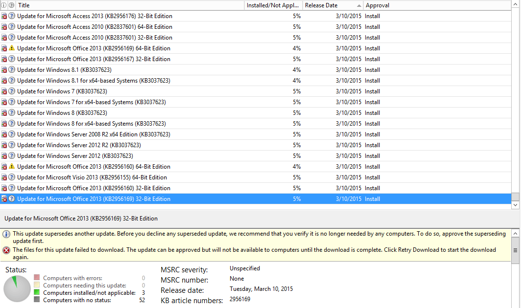Click the message panel scrollbar up arrow
The image size is (521, 308).
515,234
